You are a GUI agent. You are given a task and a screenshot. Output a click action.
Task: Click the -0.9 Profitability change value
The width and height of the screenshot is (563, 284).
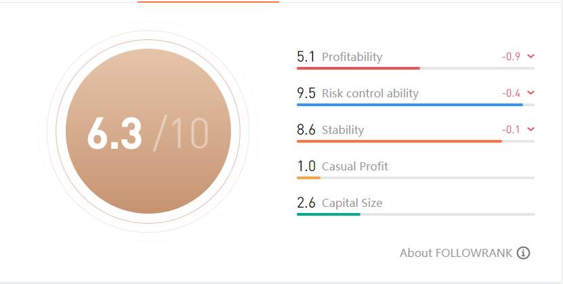[511, 56]
